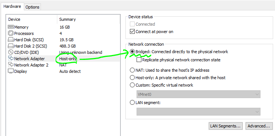The height and width of the screenshot is (136, 275).
Task: Select the CD/DVD (IDE) disc icon
Action: point(11,52)
